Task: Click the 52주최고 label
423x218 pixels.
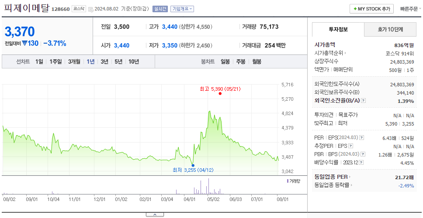Action: tap(324, 123)
